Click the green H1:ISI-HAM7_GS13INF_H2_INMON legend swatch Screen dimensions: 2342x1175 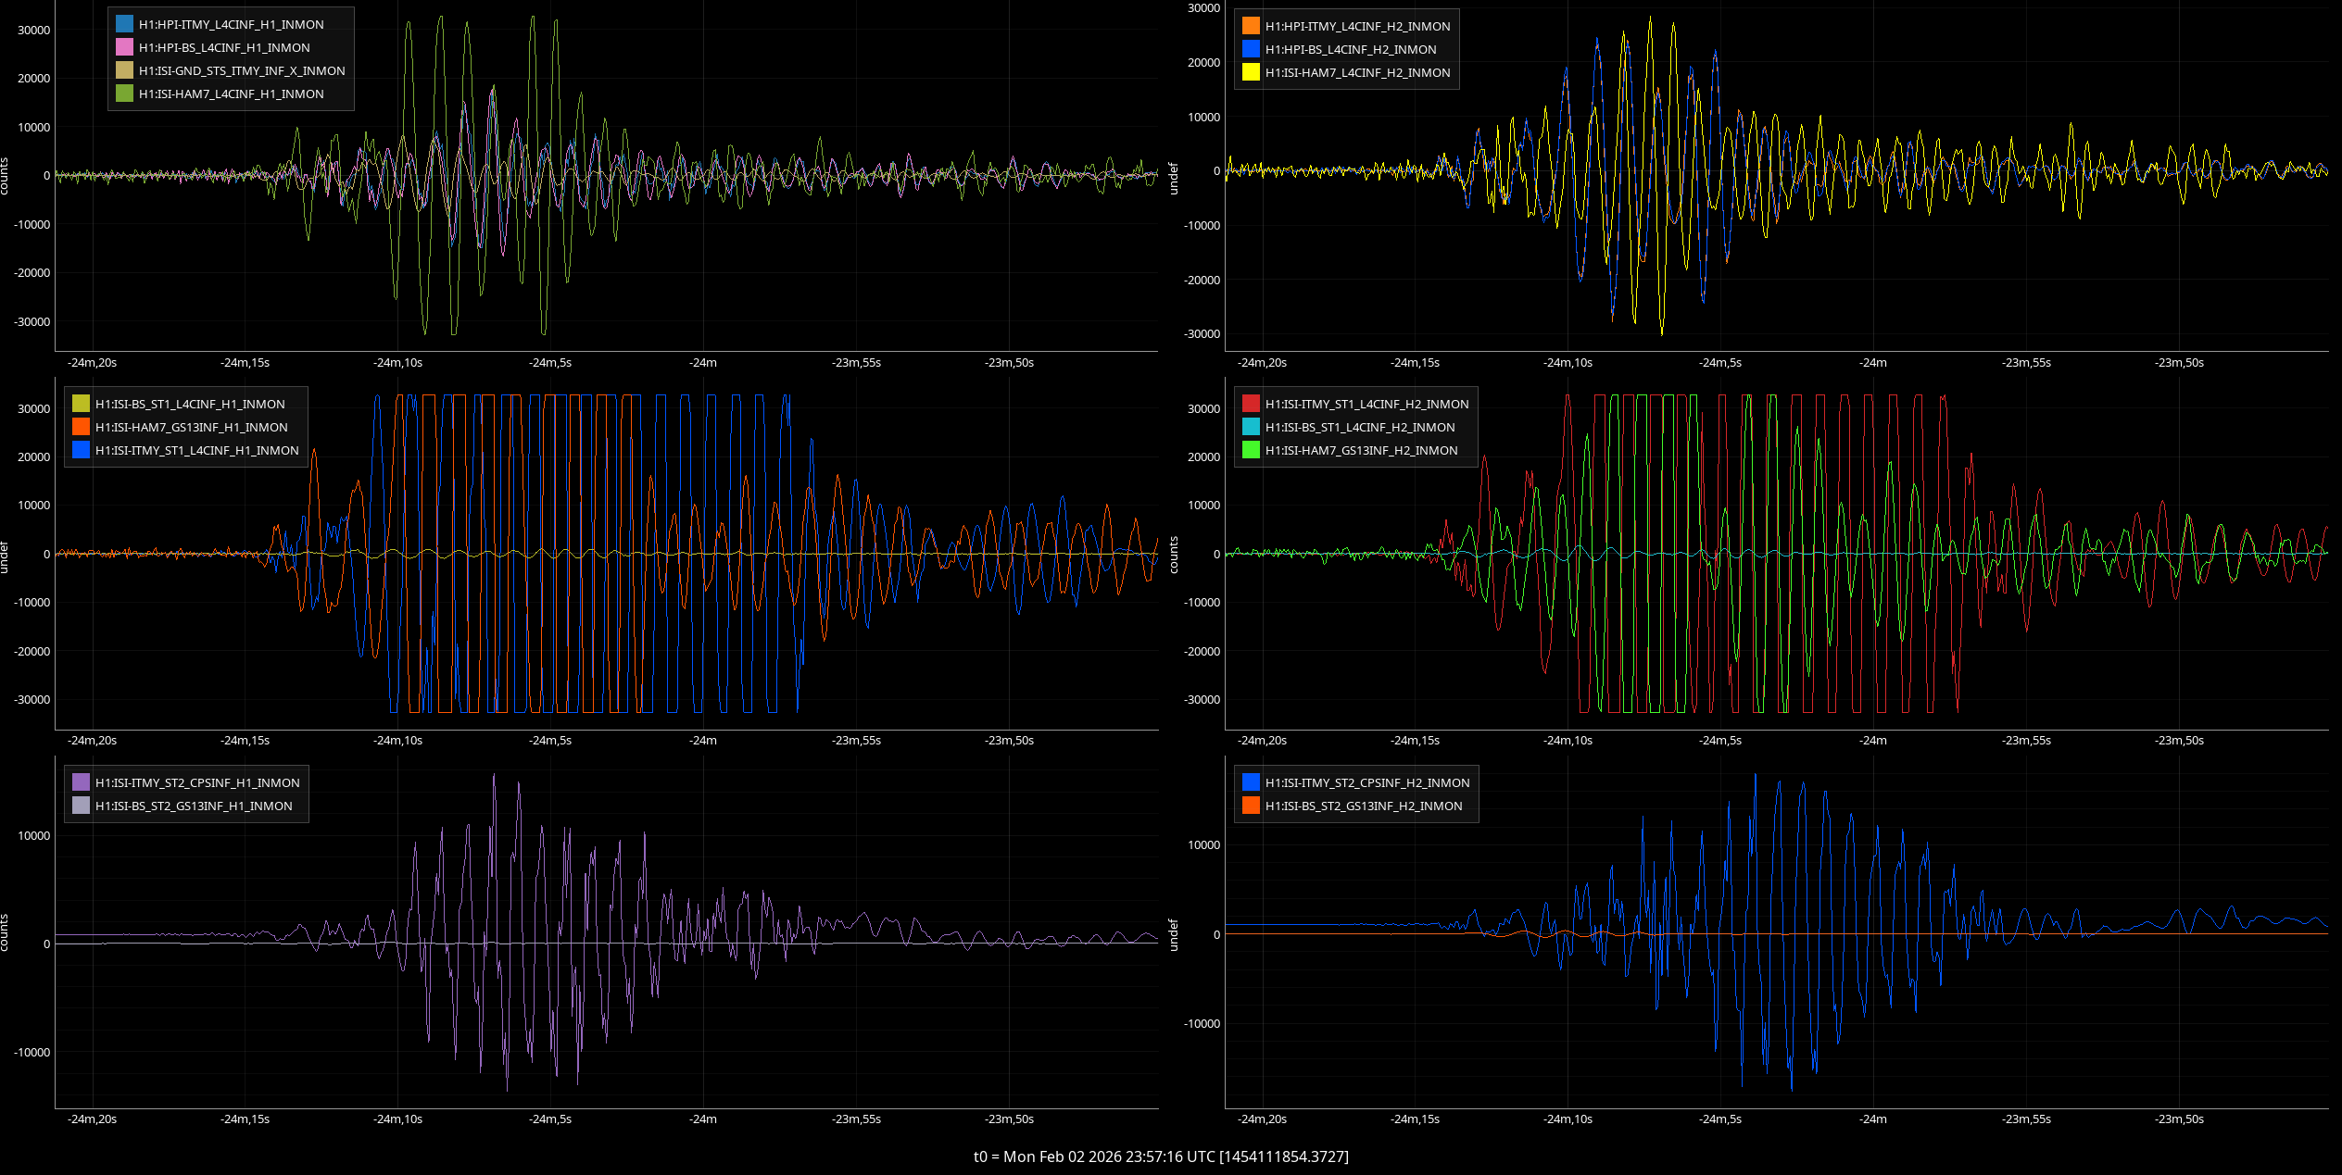tap(1251, 451)
